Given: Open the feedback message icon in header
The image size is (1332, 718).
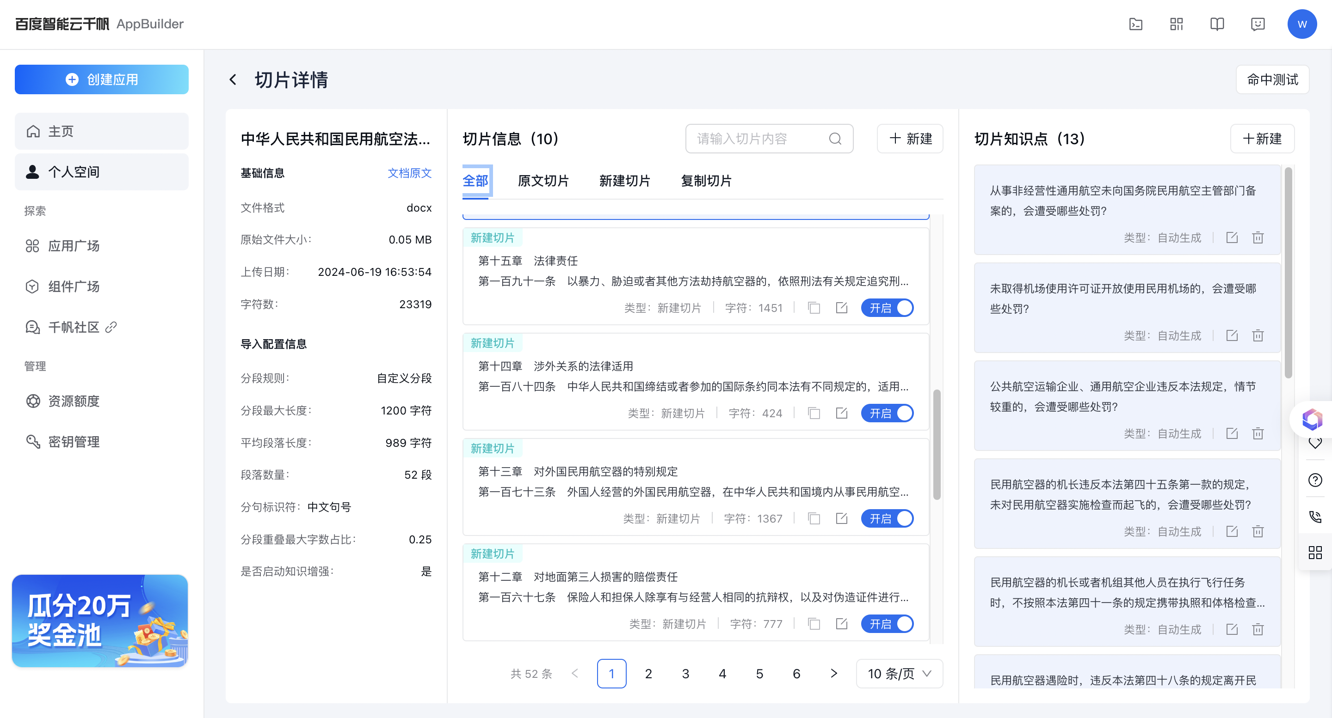Looking at the screenshot, I should click(x=1258, y=24).
